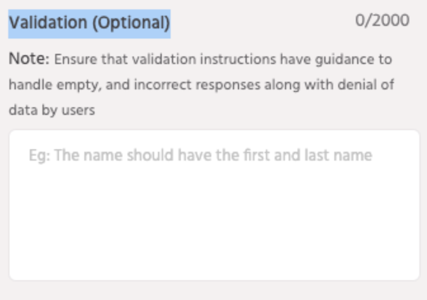The height and width of the screenshot is (300, 427).
Task: Place cursor on the "Eg:" placeholder prefix
Action: click(39, 156)
